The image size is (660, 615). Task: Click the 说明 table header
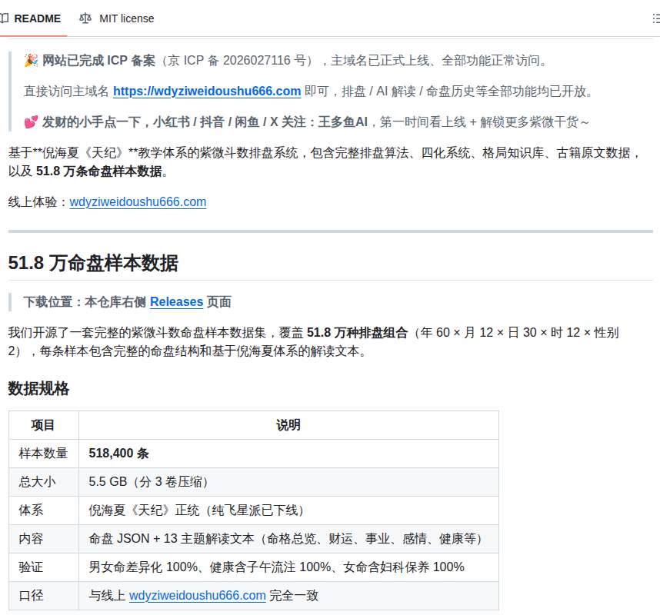[x=288, y=425]
